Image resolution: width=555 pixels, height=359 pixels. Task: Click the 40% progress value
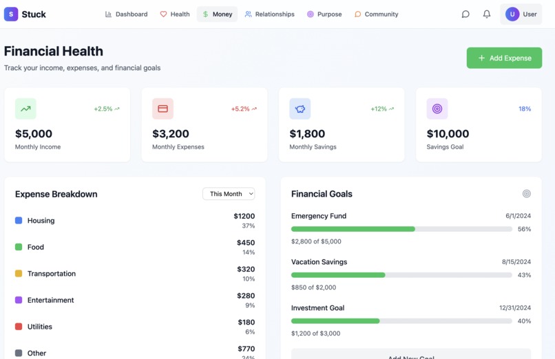pyautogui.click(x=524, y=321)
